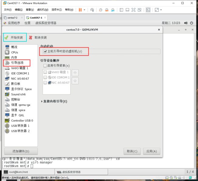Image resolution: width=198 pixels, height=181 pixels.
Task: Select CPUs in the hardware list
Action: [x=21, y=52]
